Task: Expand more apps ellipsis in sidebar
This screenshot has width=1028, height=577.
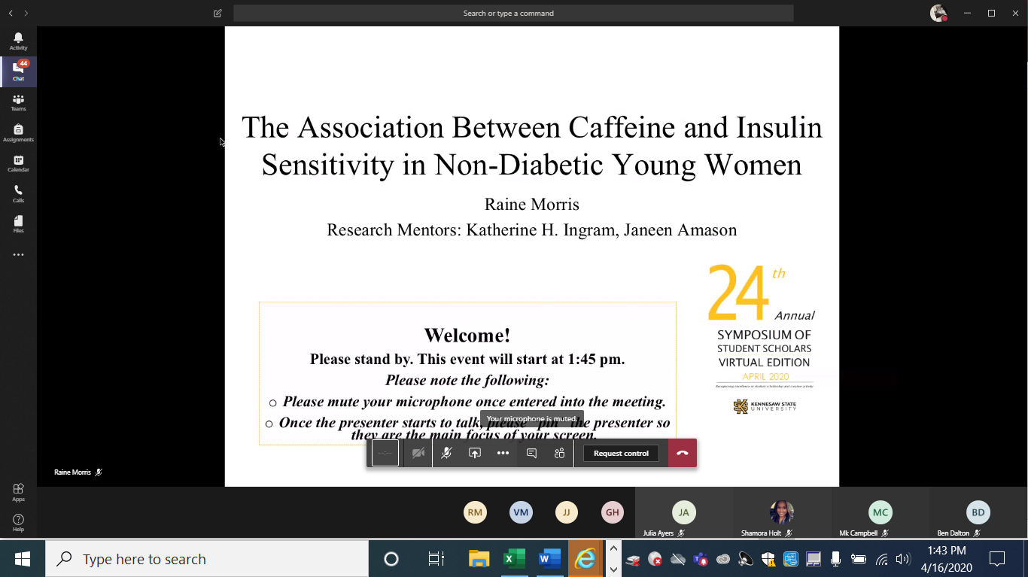Action: 18,255
